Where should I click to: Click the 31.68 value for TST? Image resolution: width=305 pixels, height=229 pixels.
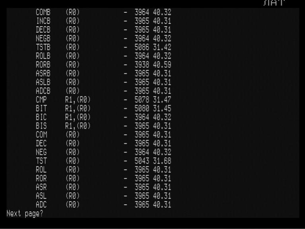(162, 161)
